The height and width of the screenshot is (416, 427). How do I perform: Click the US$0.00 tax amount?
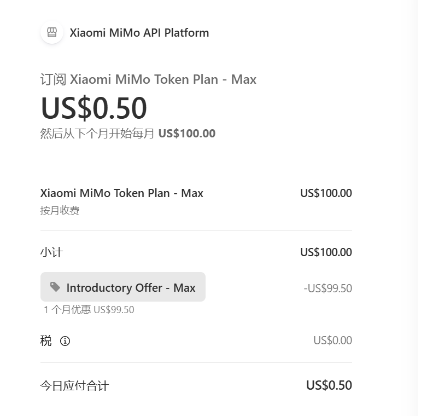click(332, 340)
